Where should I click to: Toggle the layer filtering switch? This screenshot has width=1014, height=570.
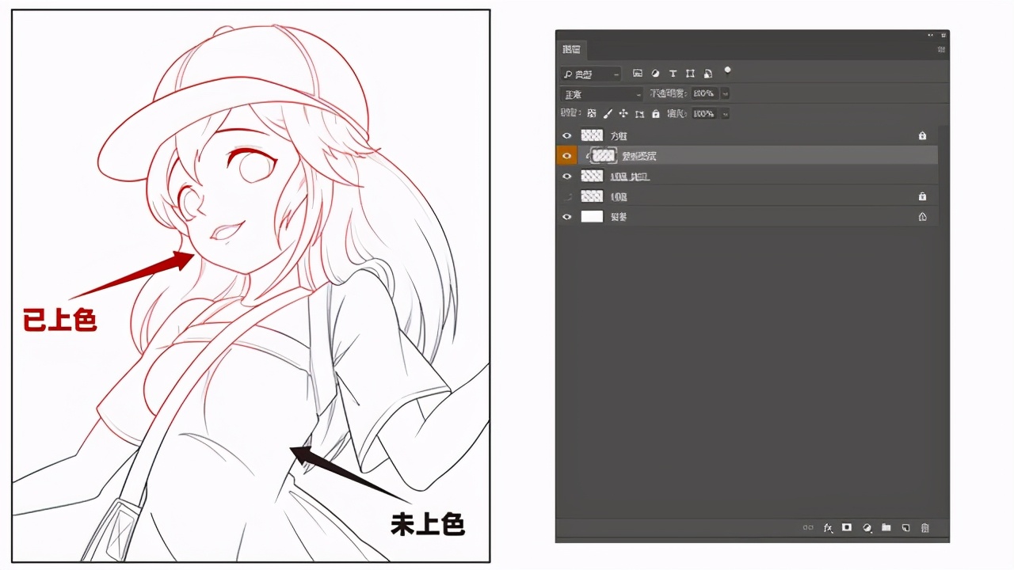point(727,70)
